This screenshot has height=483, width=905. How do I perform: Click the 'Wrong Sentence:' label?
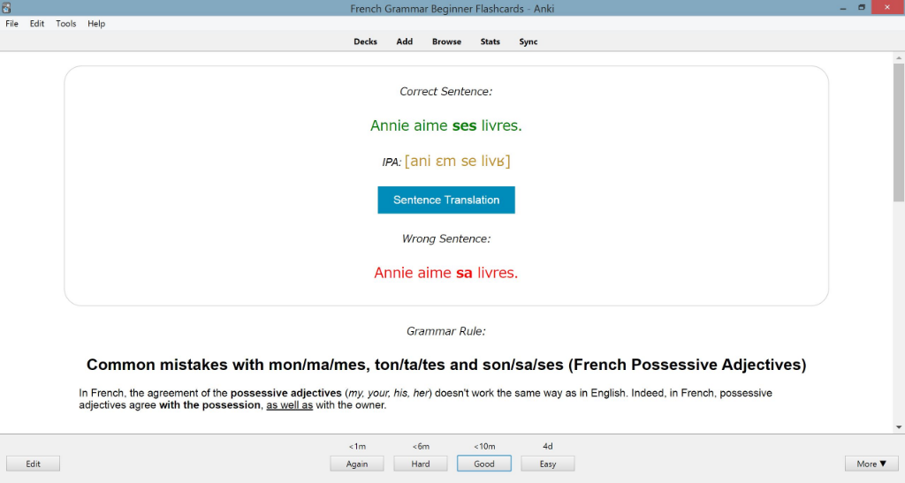point(446,238)
